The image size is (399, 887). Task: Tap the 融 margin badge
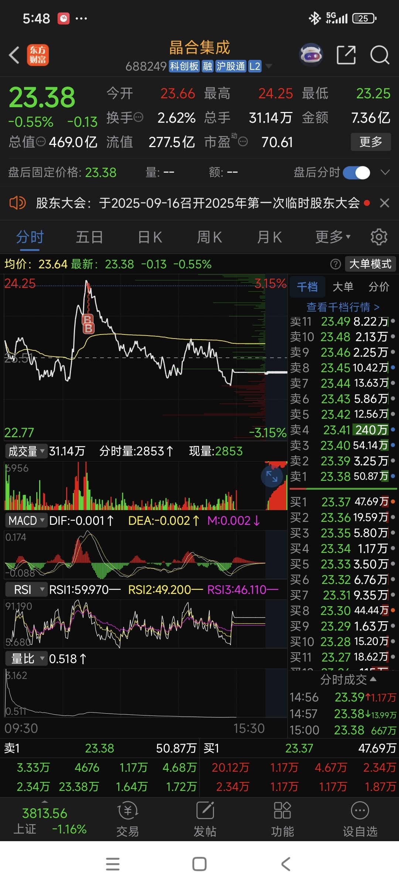[x=208, y=66]
